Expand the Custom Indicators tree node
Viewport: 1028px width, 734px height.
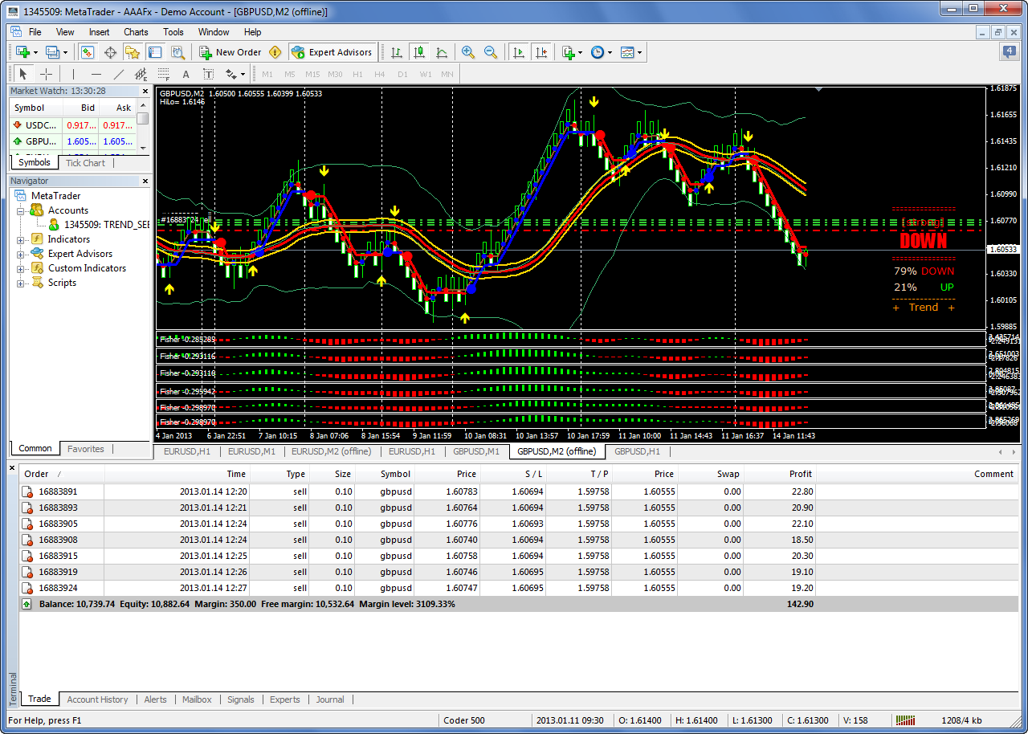(x=20, y=268)
